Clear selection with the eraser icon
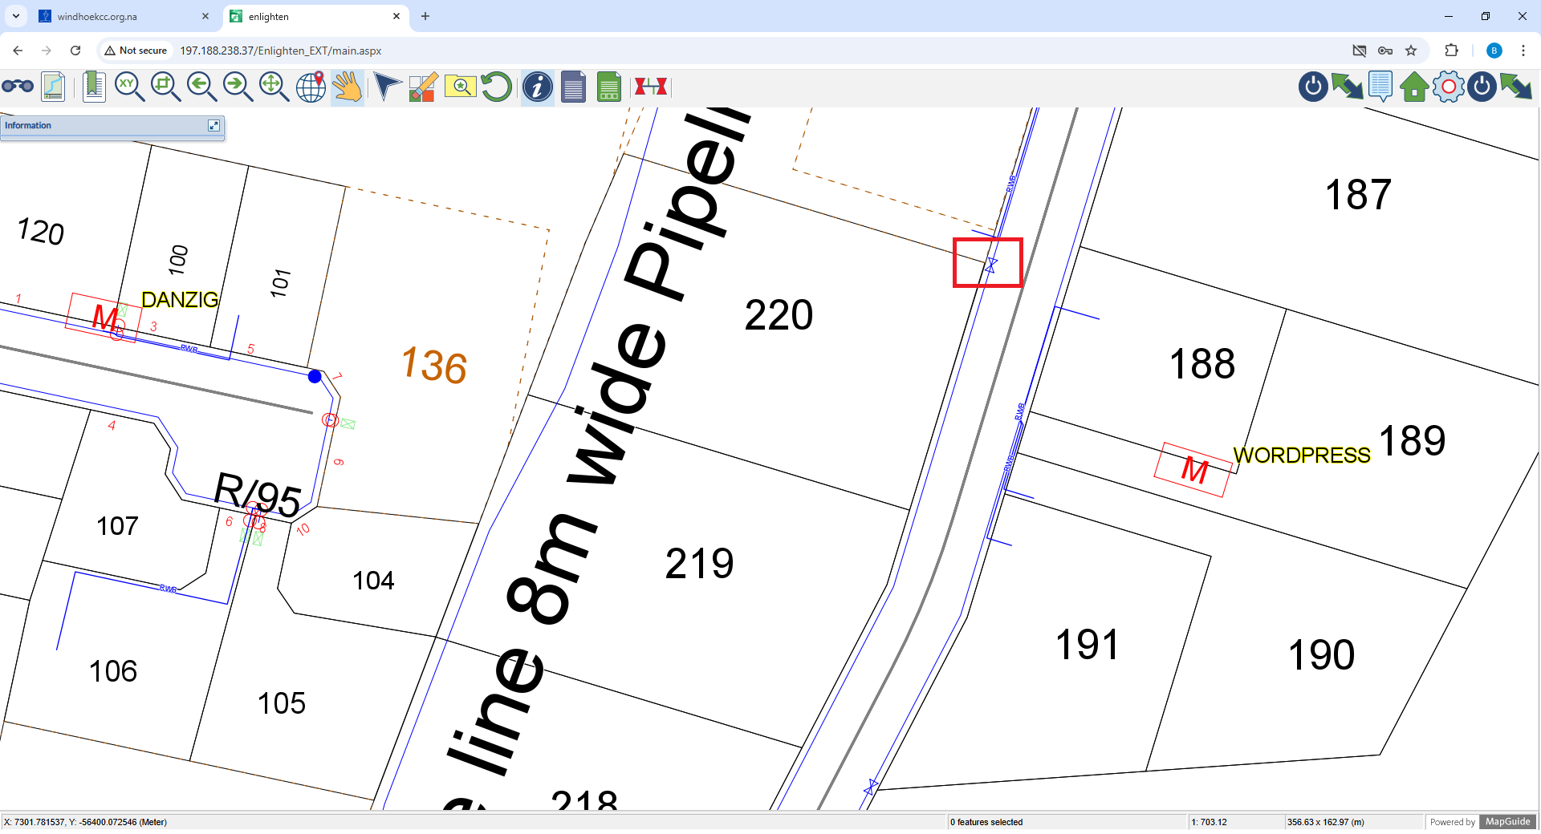 pyautogui.click(x=423, y=87)
